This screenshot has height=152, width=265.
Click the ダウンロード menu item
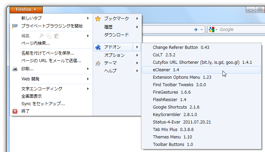pyautogui.click(x=117, y=35)
